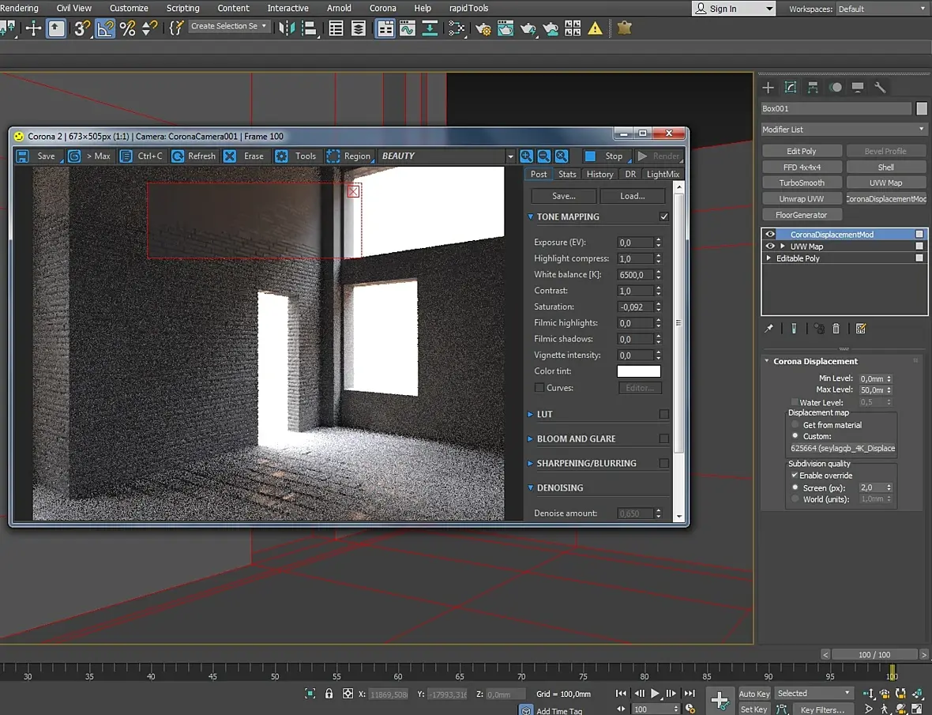This screenshot has height=715, width=932.
Task: Click the white Color tint swatch
Action: (638, 371)
